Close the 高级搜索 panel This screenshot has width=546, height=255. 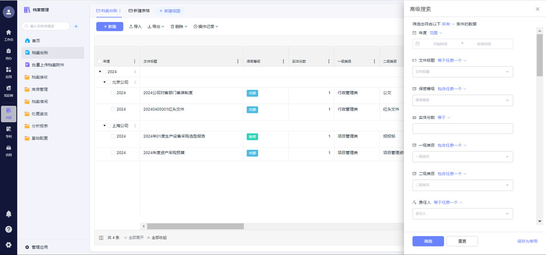point(537,9)
